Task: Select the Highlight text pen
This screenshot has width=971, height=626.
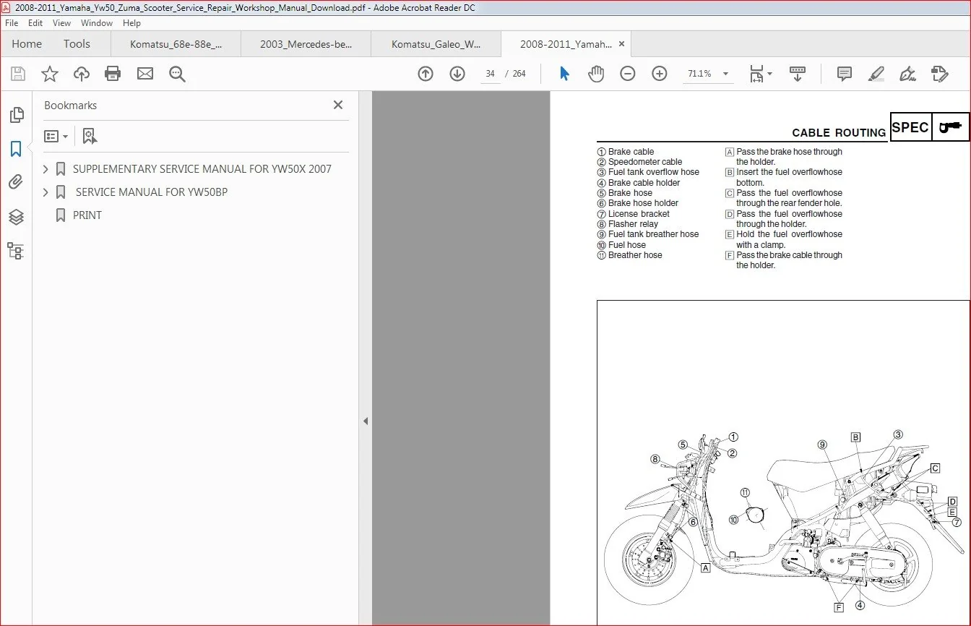Action: [x=876, y=74]
